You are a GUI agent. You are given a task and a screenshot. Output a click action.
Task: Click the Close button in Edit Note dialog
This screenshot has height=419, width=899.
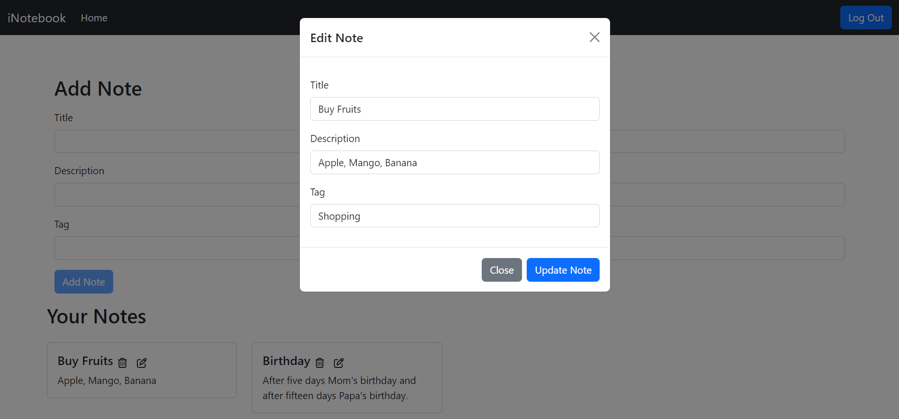(x=501, y=270)
